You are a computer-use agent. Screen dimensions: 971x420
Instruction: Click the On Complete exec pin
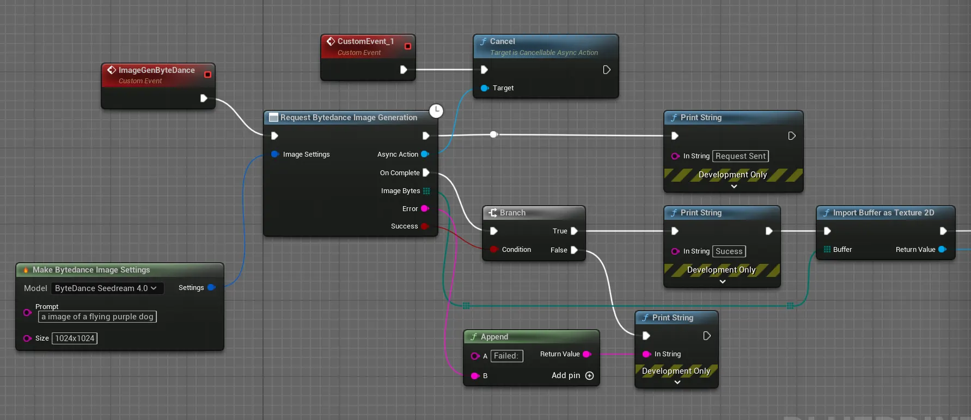coord(426,172)
